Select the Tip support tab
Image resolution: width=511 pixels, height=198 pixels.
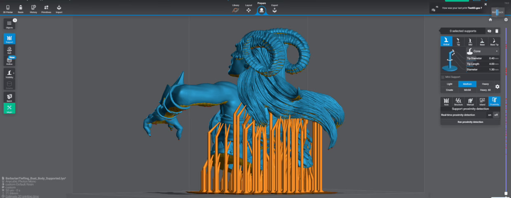click(x=458, y=41)
